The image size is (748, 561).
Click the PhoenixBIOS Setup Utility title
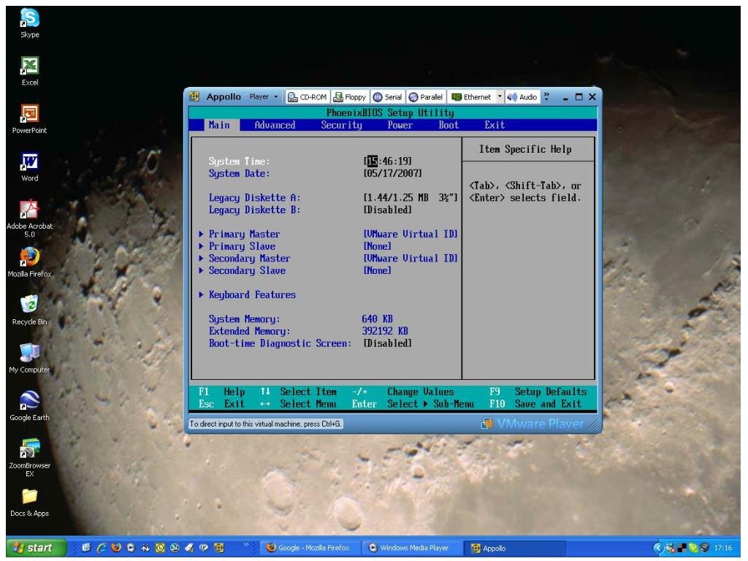[390, 112]
